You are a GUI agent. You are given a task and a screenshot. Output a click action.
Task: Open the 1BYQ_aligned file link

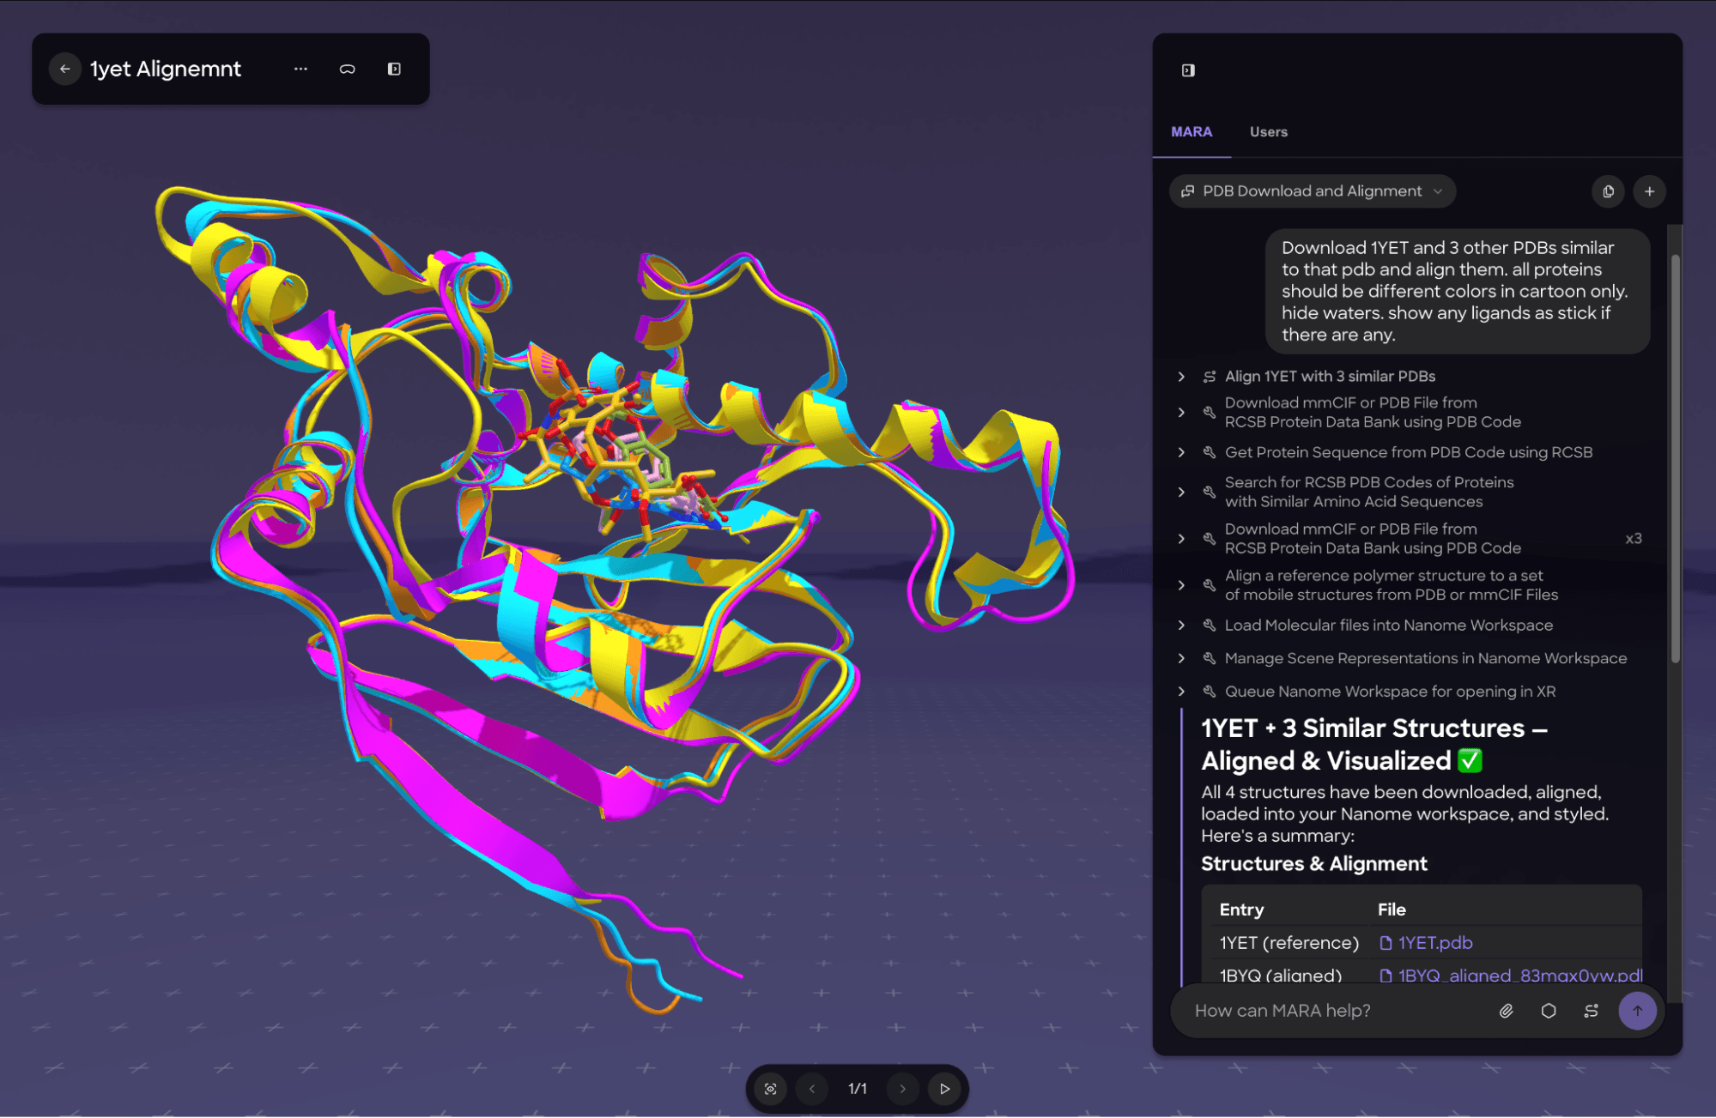coord(1510,976)
